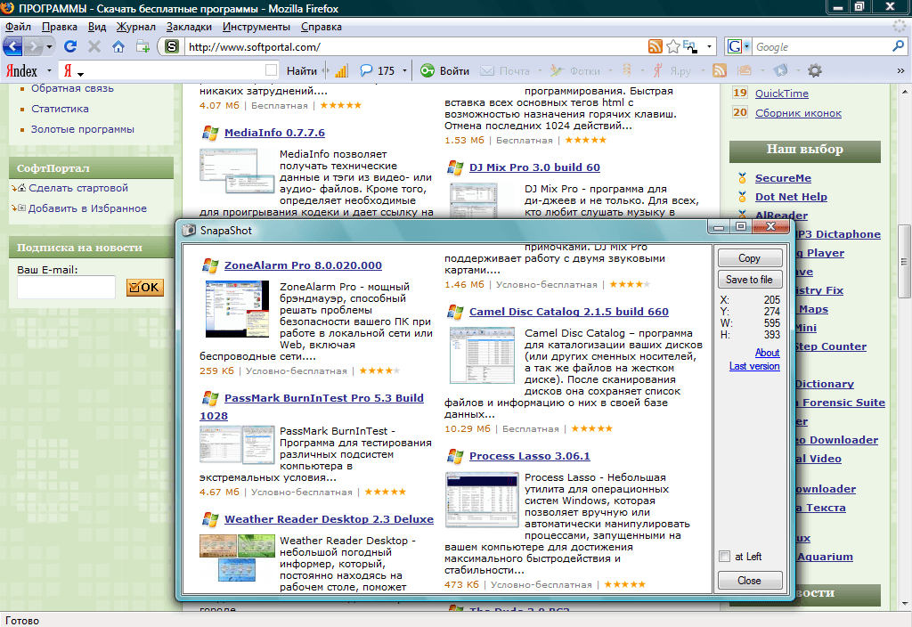The height and width of the screenshot is (627, 912).
Task: Click the Copy button in SnapaShot
Action: 750,258
